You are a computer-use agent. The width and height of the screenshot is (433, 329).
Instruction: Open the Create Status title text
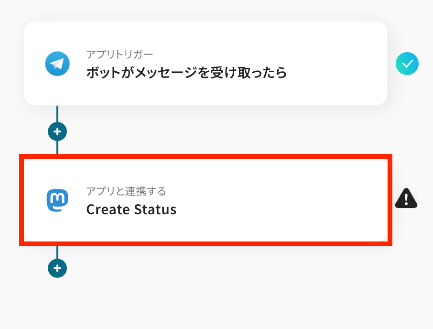131,209
